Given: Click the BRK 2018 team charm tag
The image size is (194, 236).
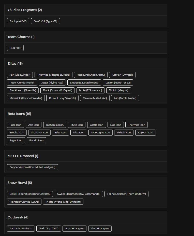Looking at the screenshot, I should [x=15, y=48].
